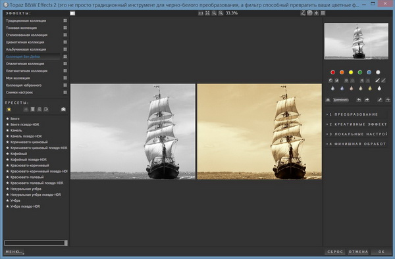395x259 pixels.
Task: Click the Сброс button
Action: coord(335,252)
